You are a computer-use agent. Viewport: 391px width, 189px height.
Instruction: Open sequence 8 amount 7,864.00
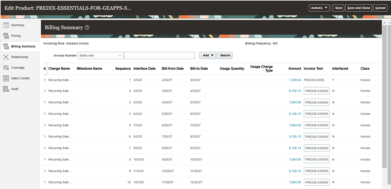tap(295, 160)
